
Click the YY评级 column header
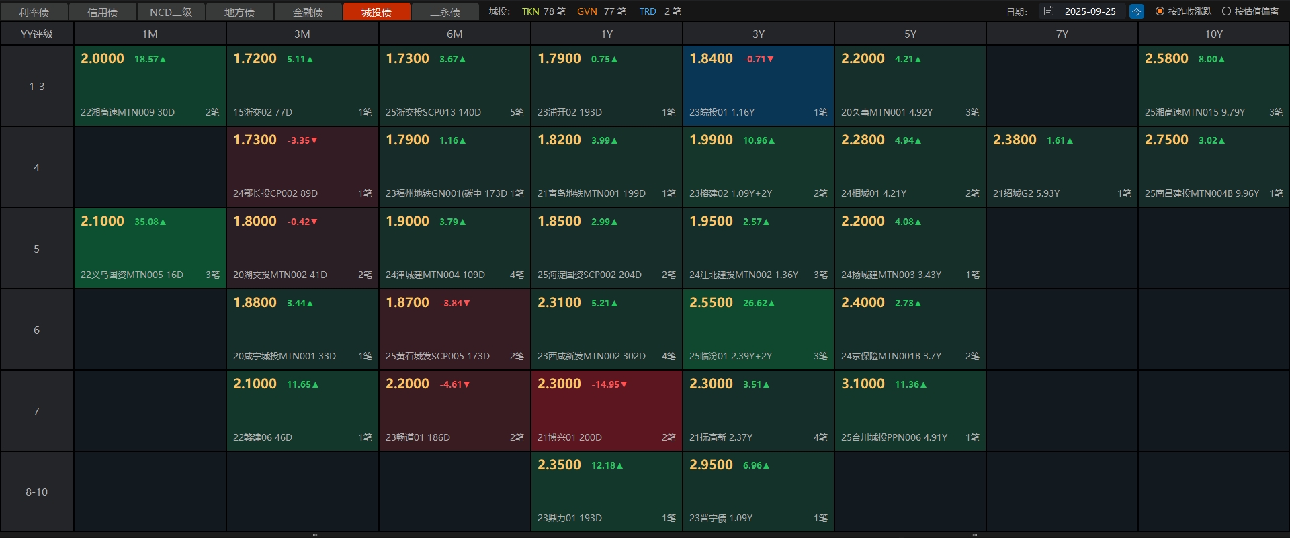37,34
